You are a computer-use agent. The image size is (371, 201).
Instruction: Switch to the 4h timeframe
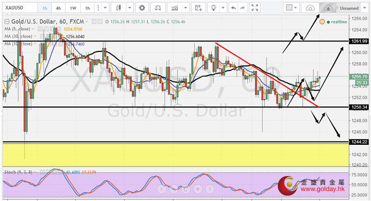(x=58, y=8)
